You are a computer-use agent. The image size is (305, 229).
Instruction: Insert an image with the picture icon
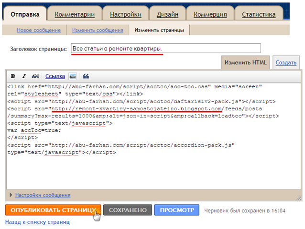click(73, 76)
